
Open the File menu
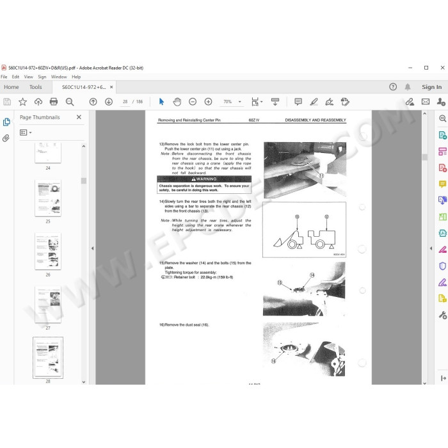(x=4, y=77)
